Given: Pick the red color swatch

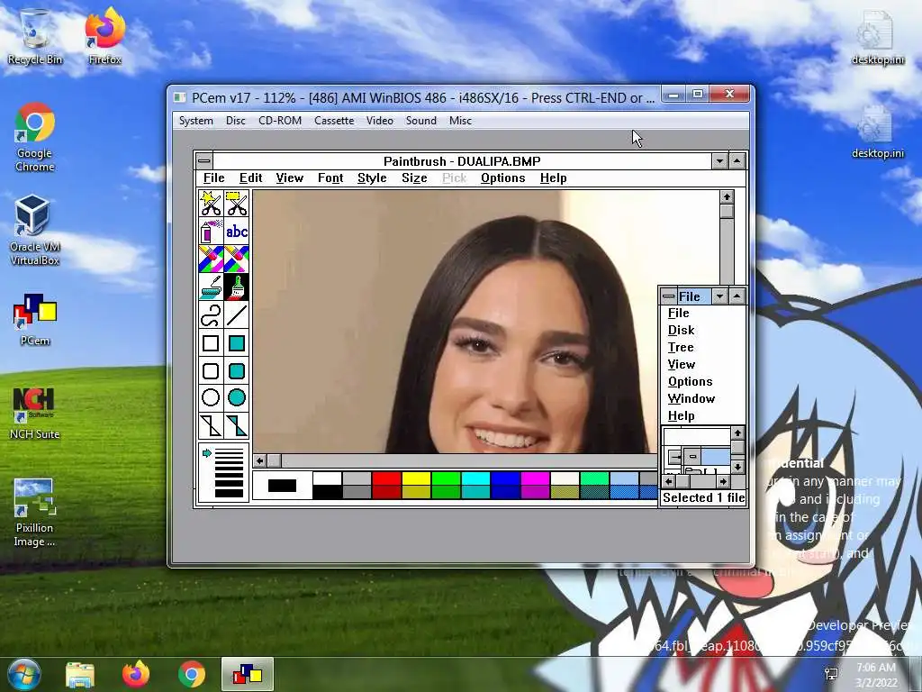Looking at the screenshot, I should click(386, 478).
